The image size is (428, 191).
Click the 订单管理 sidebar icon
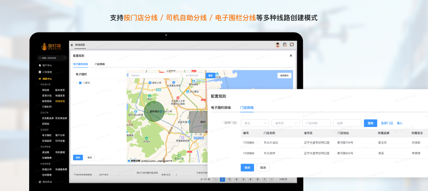(40, 72)
